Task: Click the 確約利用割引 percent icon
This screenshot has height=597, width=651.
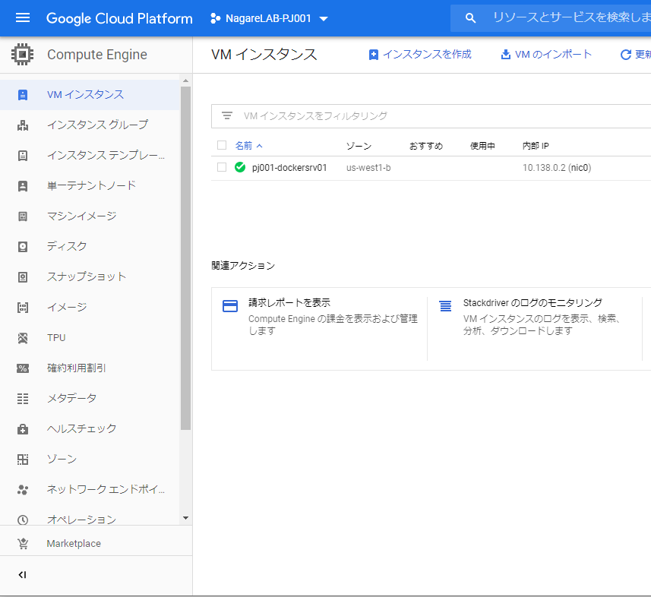Action: tap(23, 368)
